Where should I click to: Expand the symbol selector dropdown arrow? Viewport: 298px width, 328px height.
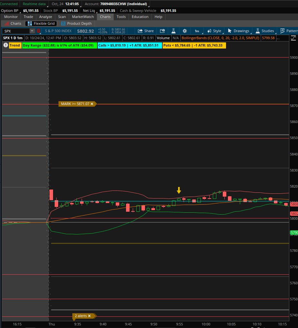pos(32,31)
